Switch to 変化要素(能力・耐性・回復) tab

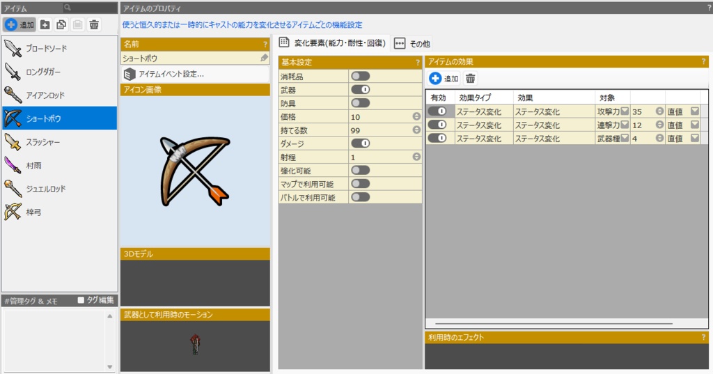[x=333, y=43]
